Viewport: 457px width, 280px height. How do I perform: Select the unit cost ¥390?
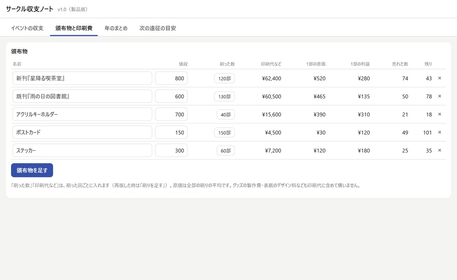pyautogui.click(x=320, y=115)
